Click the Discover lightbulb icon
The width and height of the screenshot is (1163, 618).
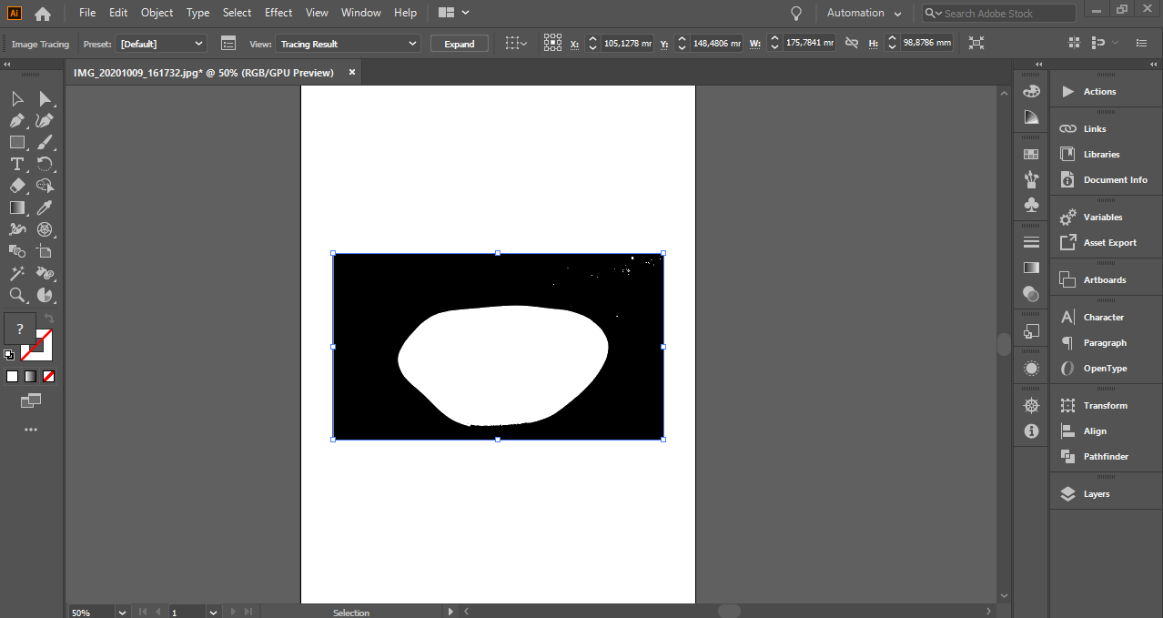tap(796, 13)
